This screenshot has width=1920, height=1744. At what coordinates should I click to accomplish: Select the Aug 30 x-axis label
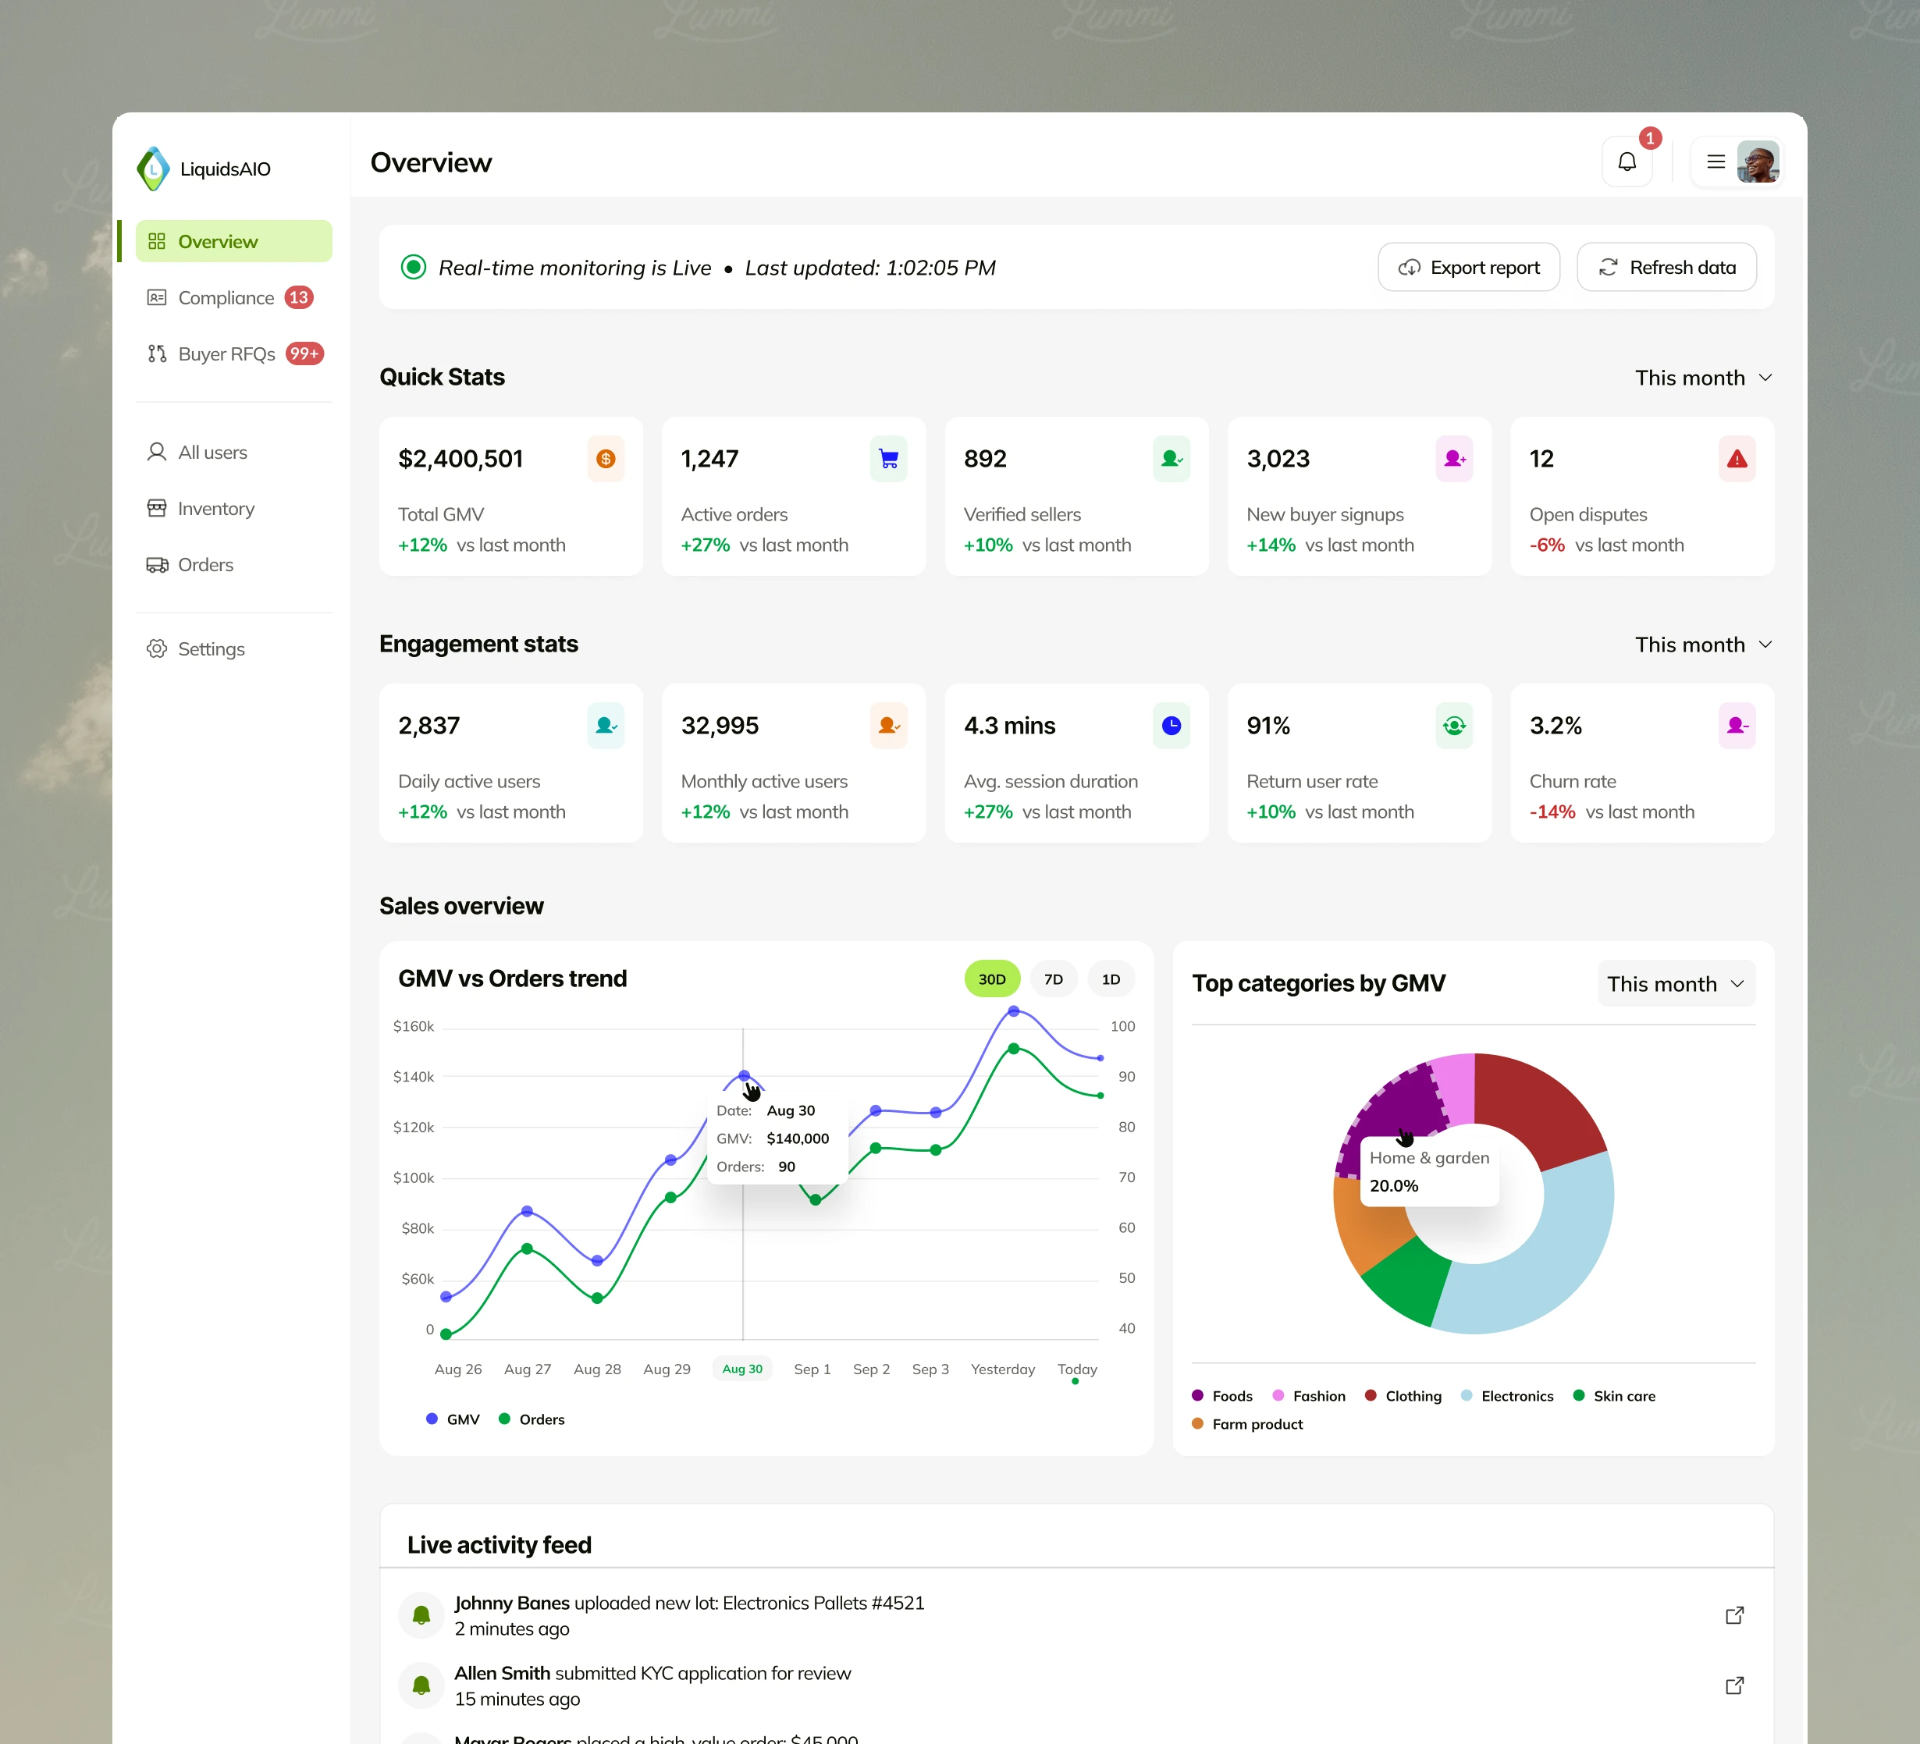click(742, 1369)
